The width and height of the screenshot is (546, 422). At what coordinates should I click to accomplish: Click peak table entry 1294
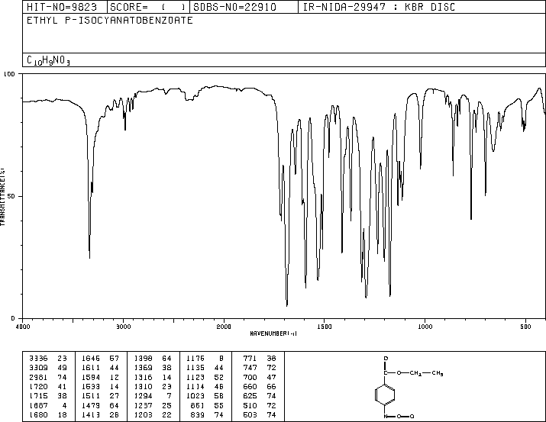[x=143, y=396]
